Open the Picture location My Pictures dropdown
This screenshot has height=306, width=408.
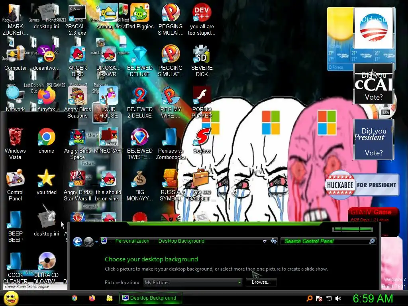coord(193,282)
